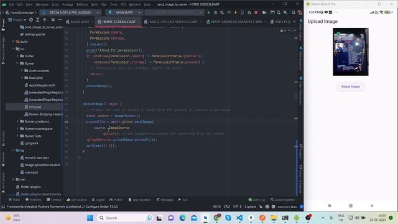The image size is (398, 224).
Task: Open the File menu
Action: coord(11,4)
